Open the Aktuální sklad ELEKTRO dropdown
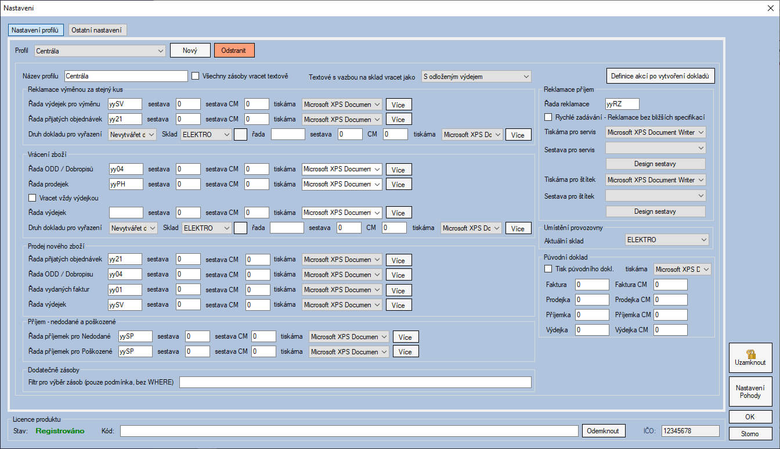780x449 pixels. point(667,240)
